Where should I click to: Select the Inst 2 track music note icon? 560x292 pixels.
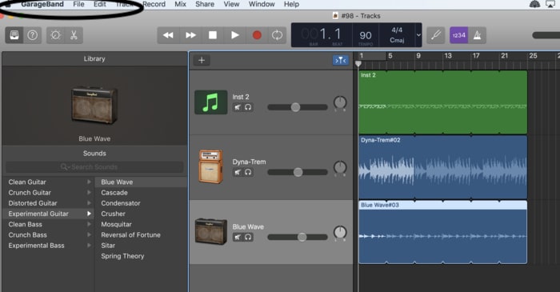[x=210, y=102]
